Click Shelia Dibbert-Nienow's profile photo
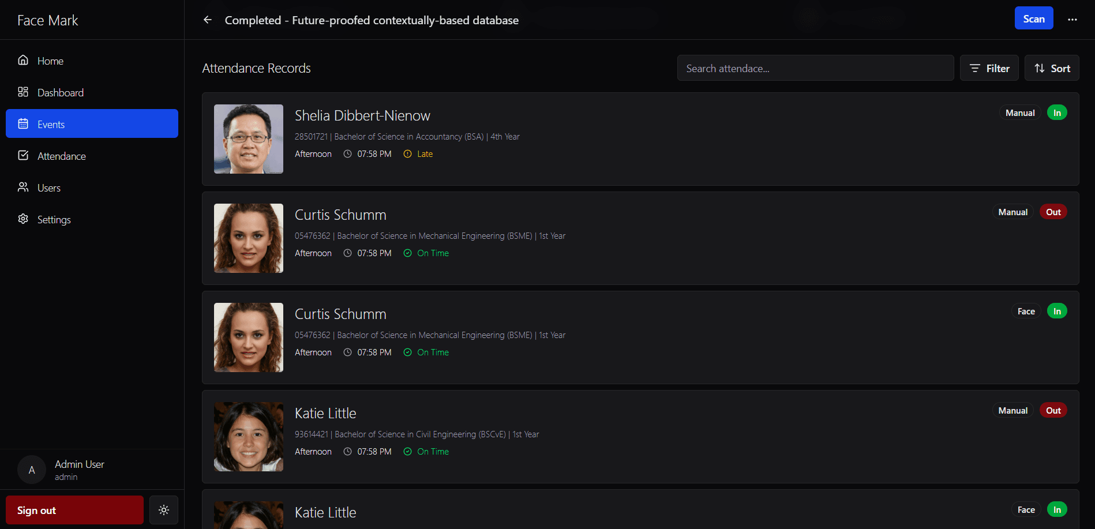 [249, 139]
